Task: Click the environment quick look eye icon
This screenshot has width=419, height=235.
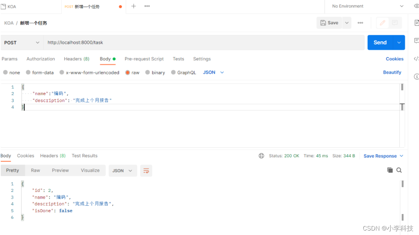Action: click(416, 6)
